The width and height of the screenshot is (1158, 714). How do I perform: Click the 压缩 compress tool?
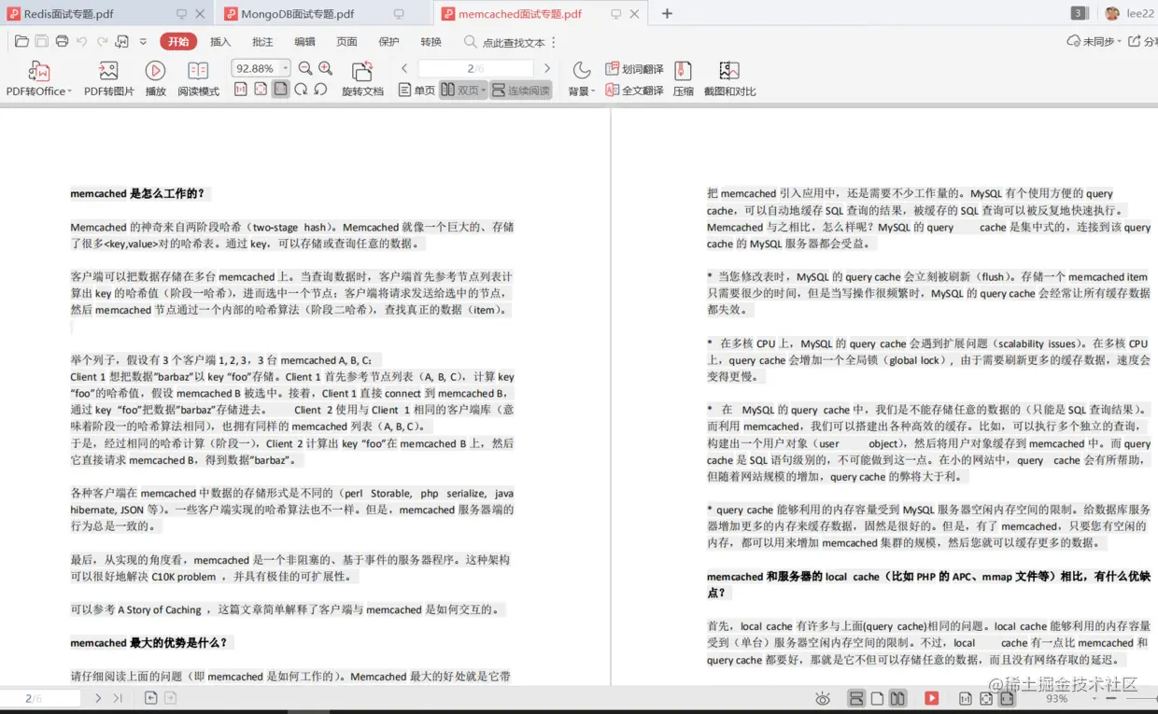click(683, 79)
